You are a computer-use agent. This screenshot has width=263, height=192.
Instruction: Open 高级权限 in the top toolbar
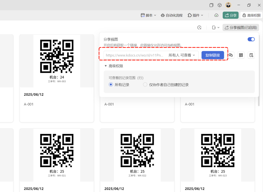[x=252, y=15]
